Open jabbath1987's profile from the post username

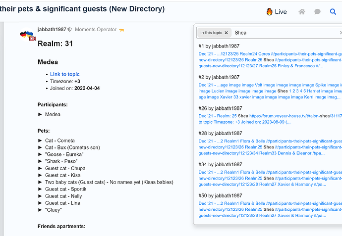click(x=52, y=30)
